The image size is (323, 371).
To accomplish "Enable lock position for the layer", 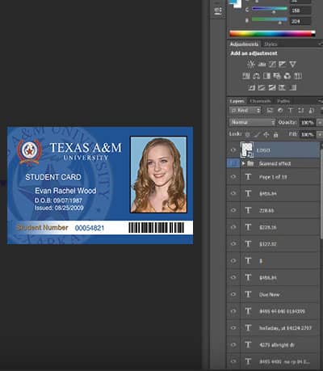I will coord(266,134).
